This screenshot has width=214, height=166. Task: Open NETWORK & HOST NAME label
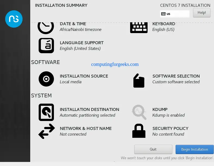[x=86, y=129]
